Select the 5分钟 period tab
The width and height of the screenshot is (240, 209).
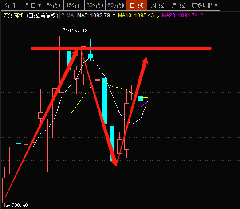(53, 5)
